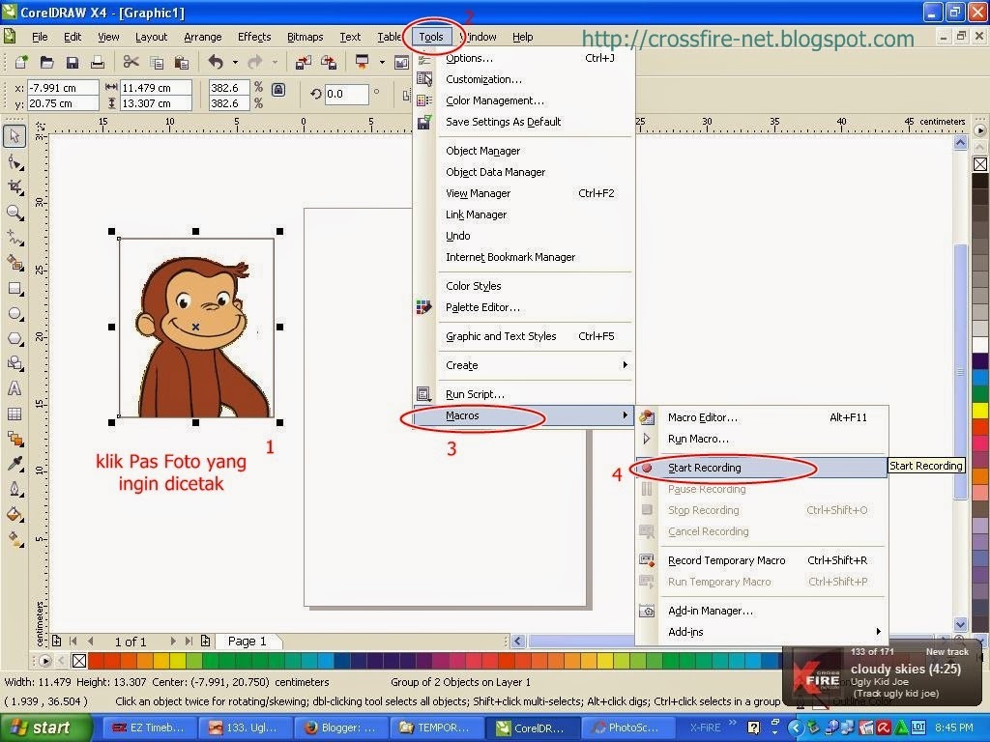Choose Record Temporary Macro entry
This screenshot has height=742, width=990.
click(x=762, y=560)
